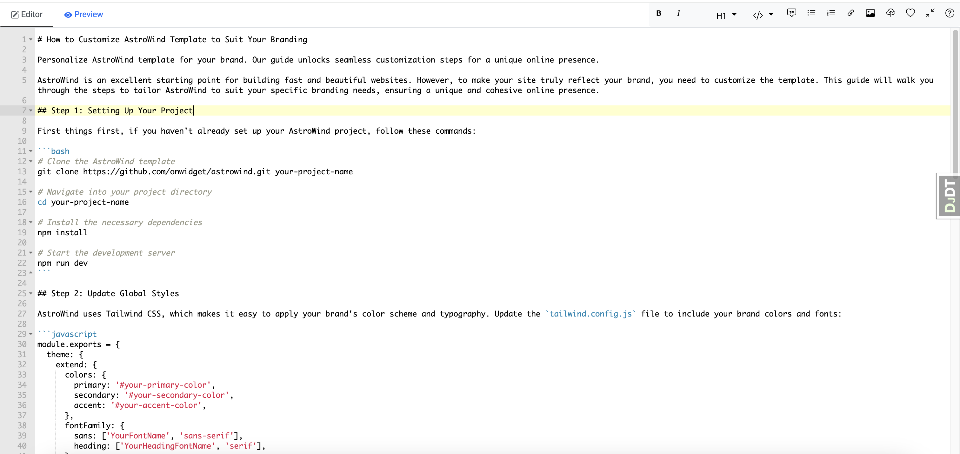Click the 'tailwind.config.js' inline code

pyautogui.click(x=591, y=314)
